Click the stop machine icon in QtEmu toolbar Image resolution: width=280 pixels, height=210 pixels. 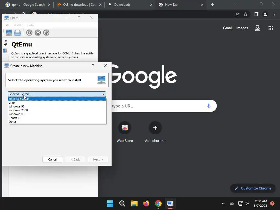(x=38, y=33)
